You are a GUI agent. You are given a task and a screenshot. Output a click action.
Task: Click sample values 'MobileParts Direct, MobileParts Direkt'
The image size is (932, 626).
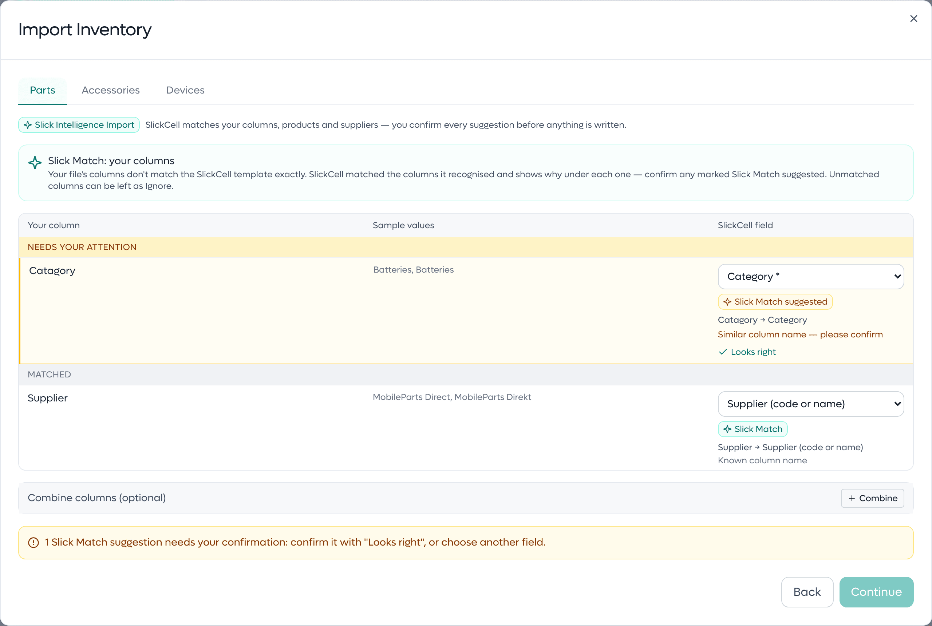452,397
